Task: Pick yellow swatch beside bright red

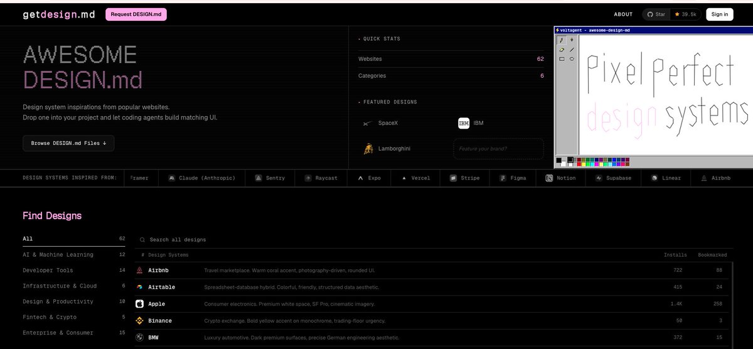Action: tap(584, 164)
